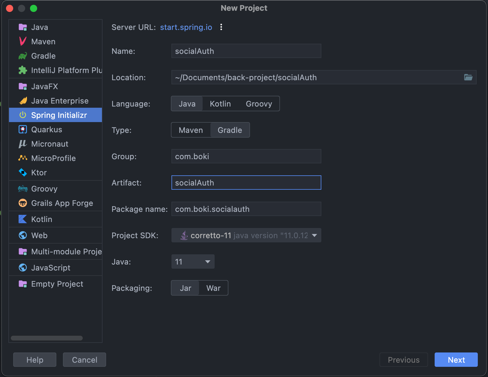Focus the Artifact input field
This screenshot has width=488, height=377.
tap(246, 183)
